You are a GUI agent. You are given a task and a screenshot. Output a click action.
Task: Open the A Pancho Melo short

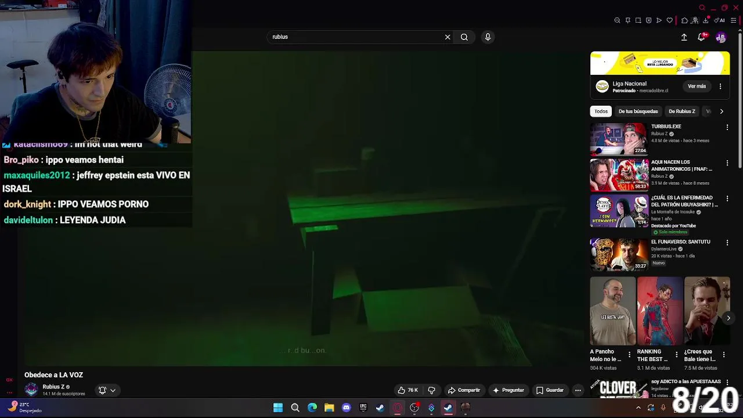coord(613,311)
